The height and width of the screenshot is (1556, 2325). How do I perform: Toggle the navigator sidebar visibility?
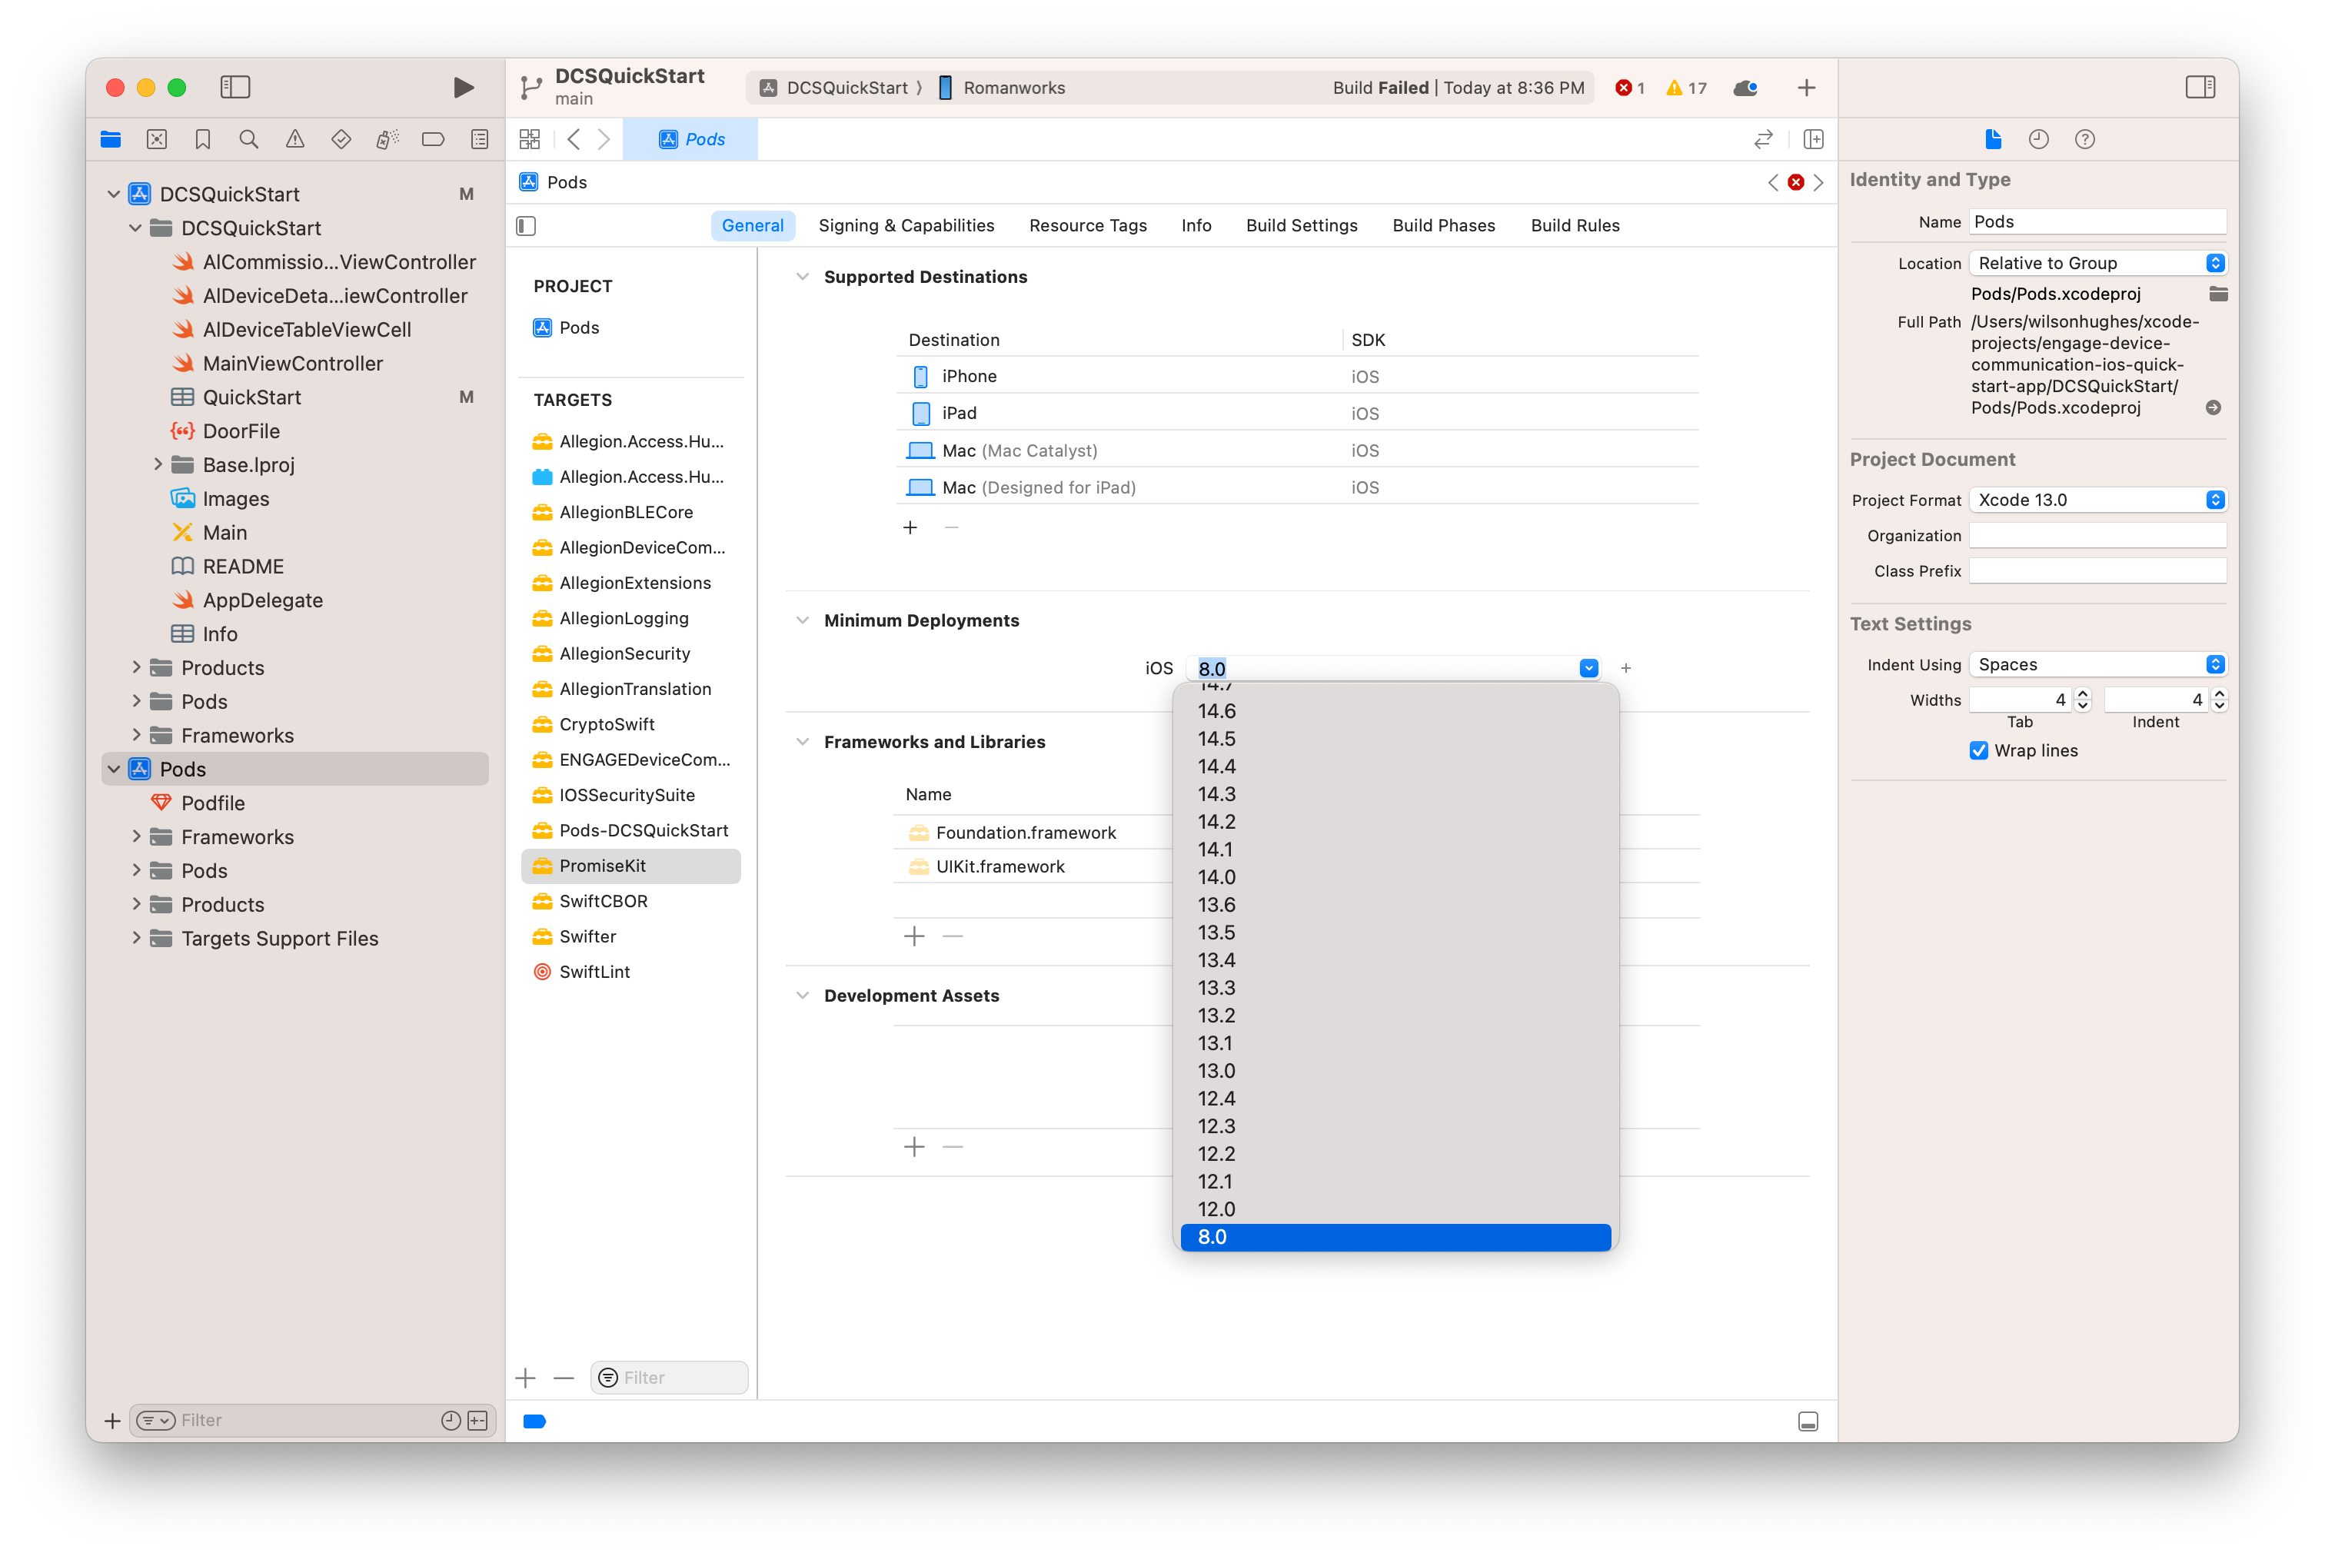coord(235,88)
